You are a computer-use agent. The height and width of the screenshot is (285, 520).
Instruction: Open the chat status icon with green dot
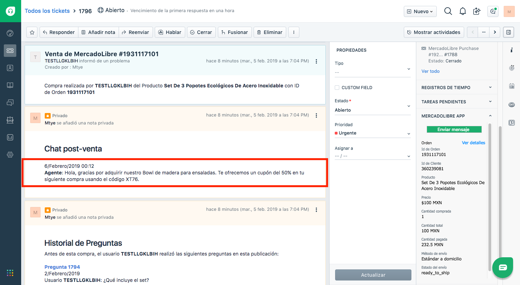493,11
